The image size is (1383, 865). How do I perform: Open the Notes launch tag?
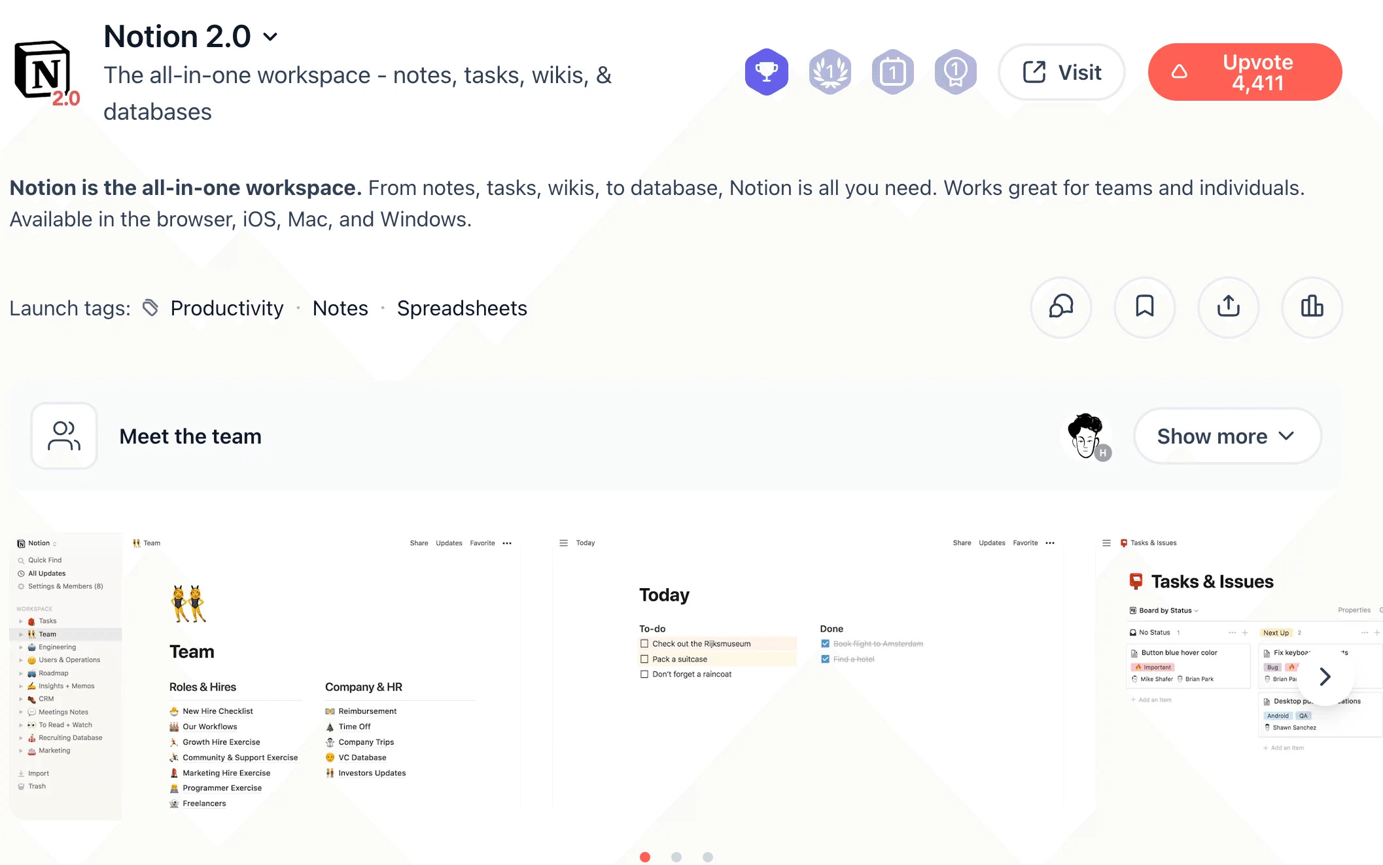[x=340, y=308]
